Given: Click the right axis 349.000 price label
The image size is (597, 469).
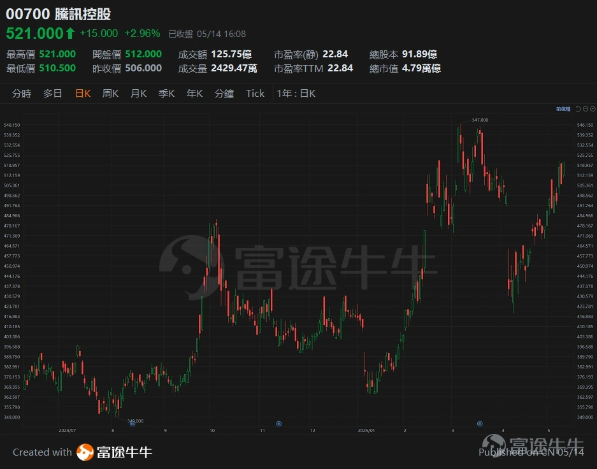Looking at the screenshot, I should click(x=585, y=417).
